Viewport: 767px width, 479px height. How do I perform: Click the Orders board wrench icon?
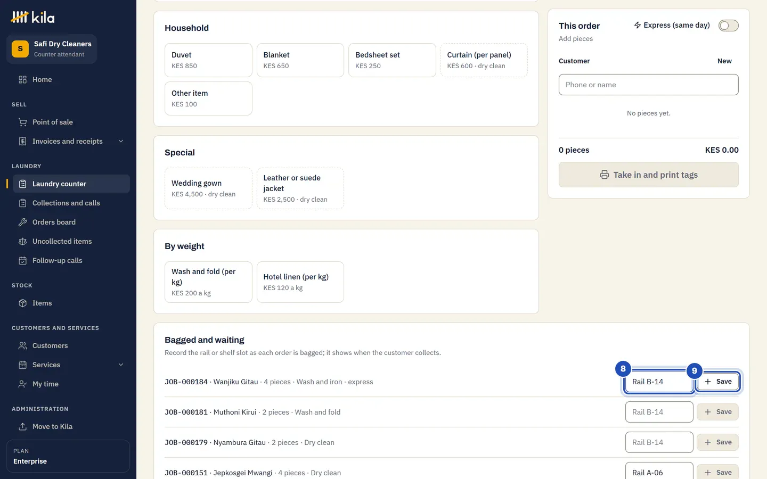click(22, 222)
